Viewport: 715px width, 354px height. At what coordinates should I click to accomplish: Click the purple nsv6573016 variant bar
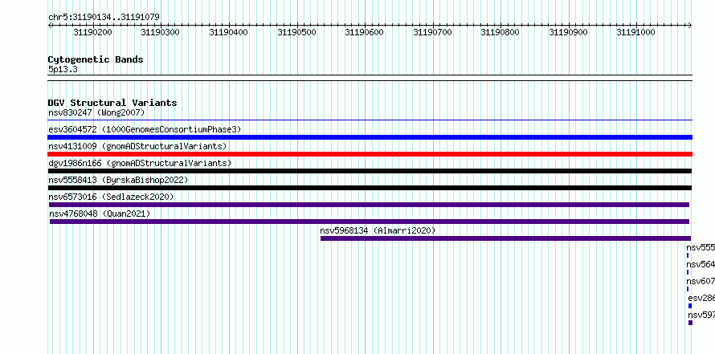(369, 205)
